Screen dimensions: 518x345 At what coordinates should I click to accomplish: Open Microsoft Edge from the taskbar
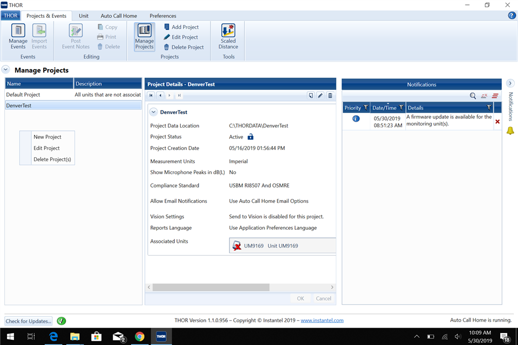pos(53,336)
